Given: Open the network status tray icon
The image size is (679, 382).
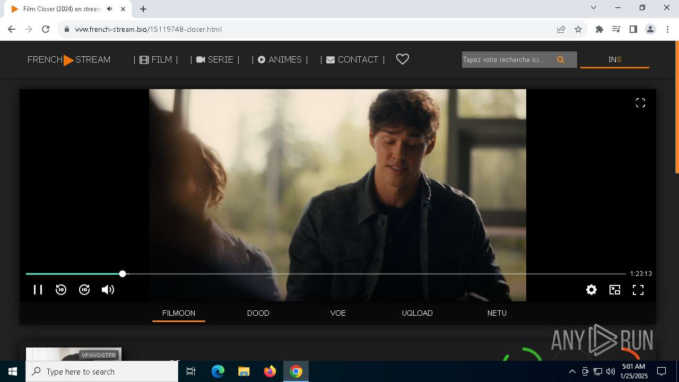Looking at the screenshot, I should pyautogui.click(x=598, y=371).
